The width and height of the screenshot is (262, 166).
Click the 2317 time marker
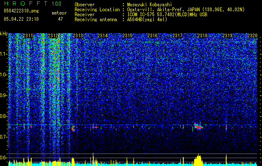point(177,36)
